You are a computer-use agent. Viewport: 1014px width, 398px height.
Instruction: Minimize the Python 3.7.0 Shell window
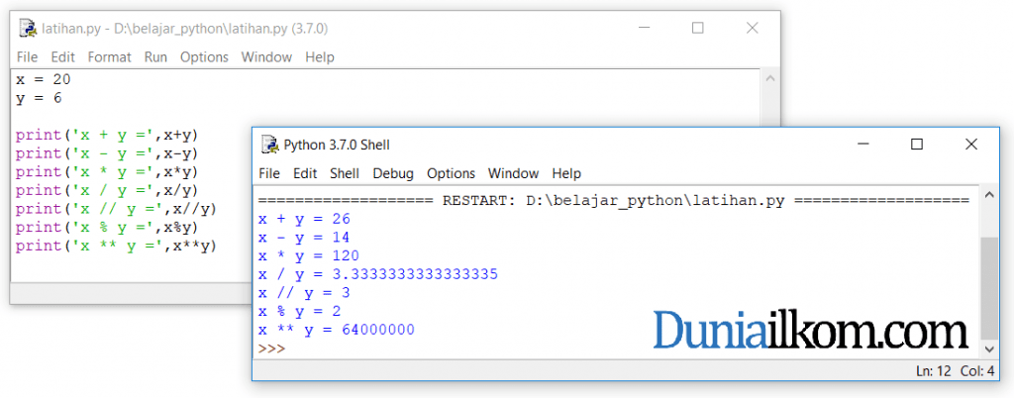pos(862,145)
